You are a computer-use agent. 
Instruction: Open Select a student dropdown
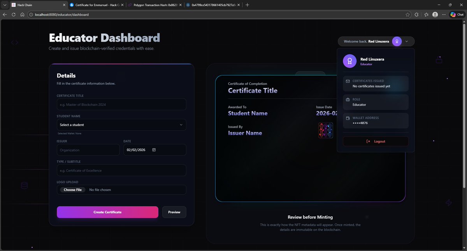point(121,125)
